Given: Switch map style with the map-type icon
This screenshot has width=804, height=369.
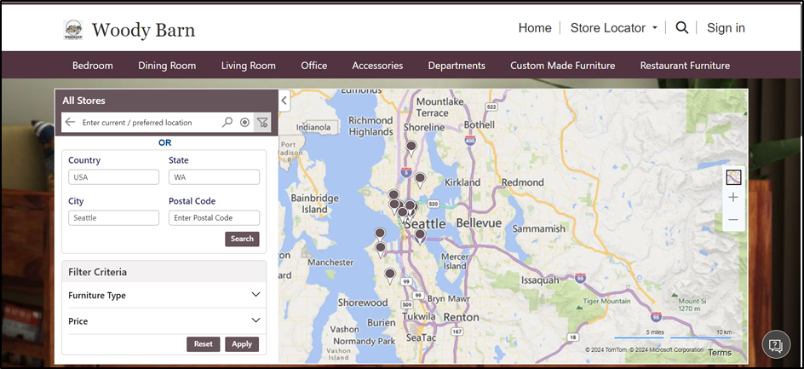Looking at the screenshot, I should tap(733, 177).
